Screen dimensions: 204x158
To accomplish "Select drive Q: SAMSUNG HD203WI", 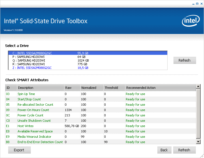I will click(x=88, y=60).
